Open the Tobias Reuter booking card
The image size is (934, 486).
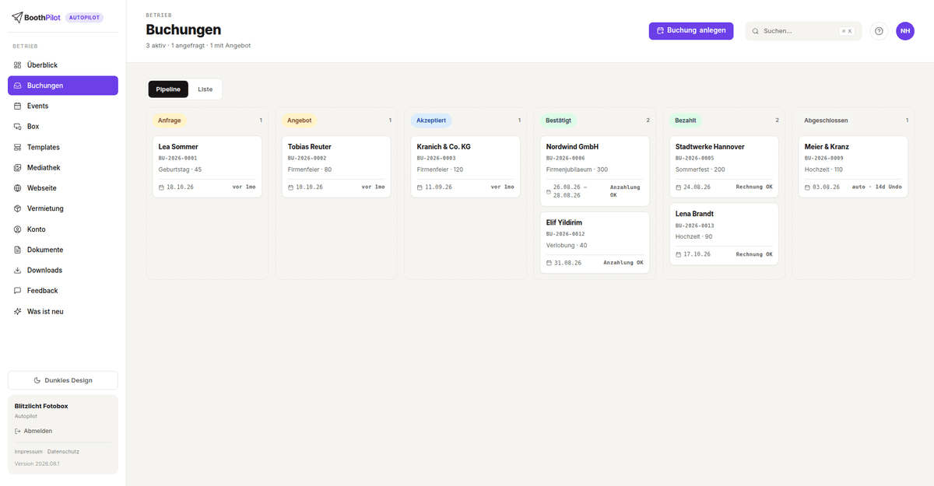coord(336,166)
